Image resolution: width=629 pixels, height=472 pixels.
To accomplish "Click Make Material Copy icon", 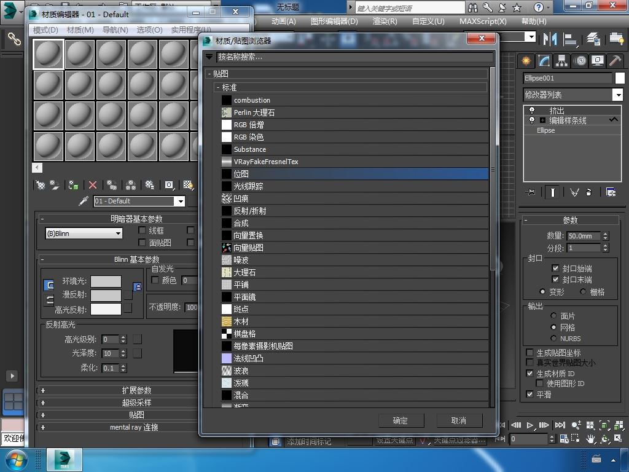I will click(x=112, y=185).
